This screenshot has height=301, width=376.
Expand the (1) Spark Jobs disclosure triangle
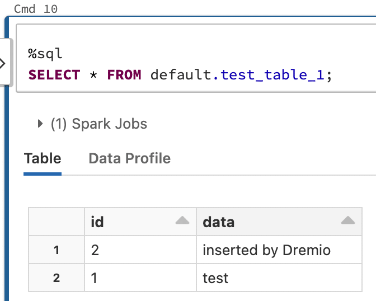coord(40,124)
